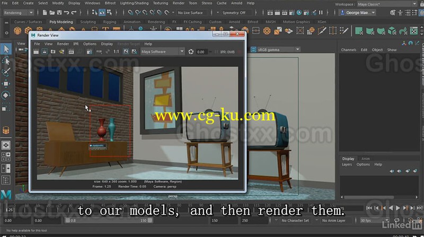Toggle Select by object type icon
Image resolution: width=424 pixels, height=237 pixels.
(102, 12)
